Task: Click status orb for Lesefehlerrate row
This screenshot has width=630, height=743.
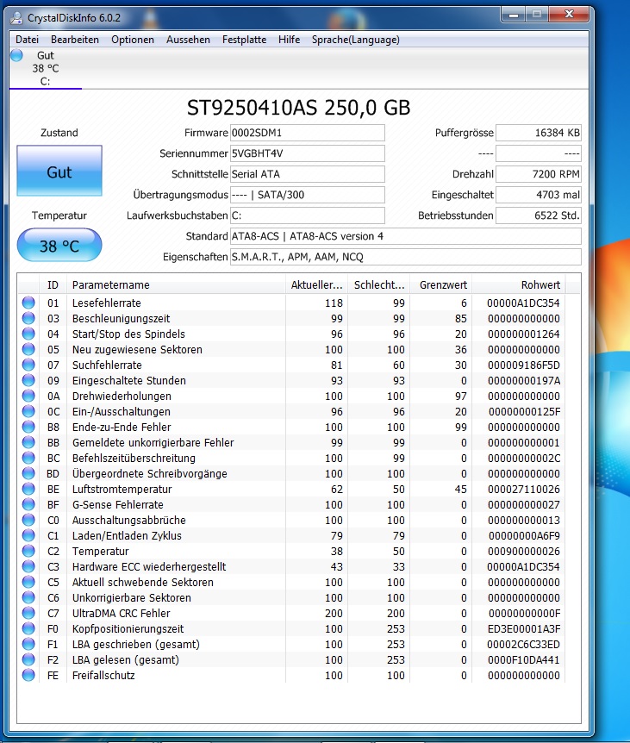Action: (28, 303)
